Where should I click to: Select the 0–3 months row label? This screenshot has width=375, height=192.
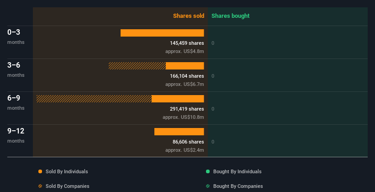click(x=16, y=37)
